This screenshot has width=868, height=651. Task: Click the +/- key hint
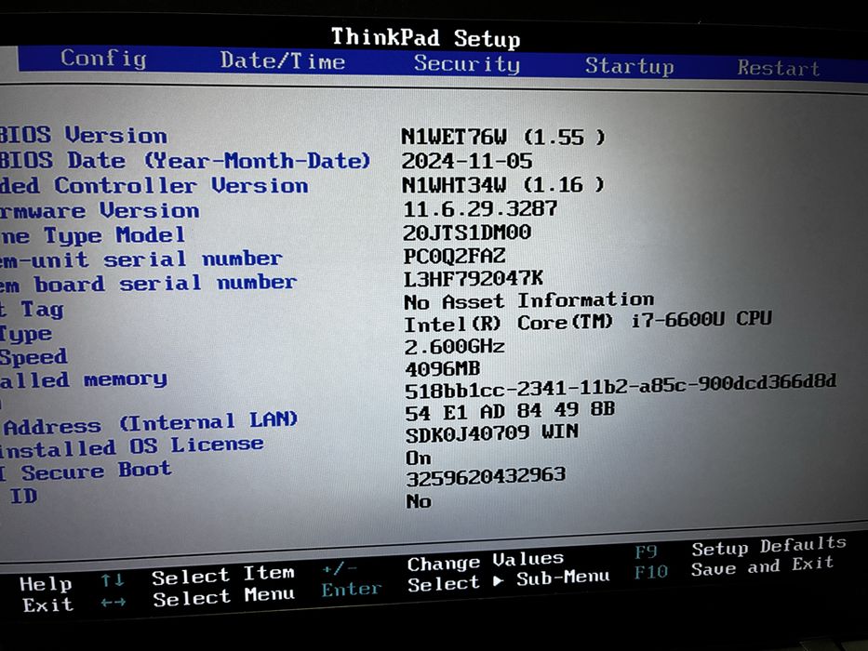[x=340, y=568]
